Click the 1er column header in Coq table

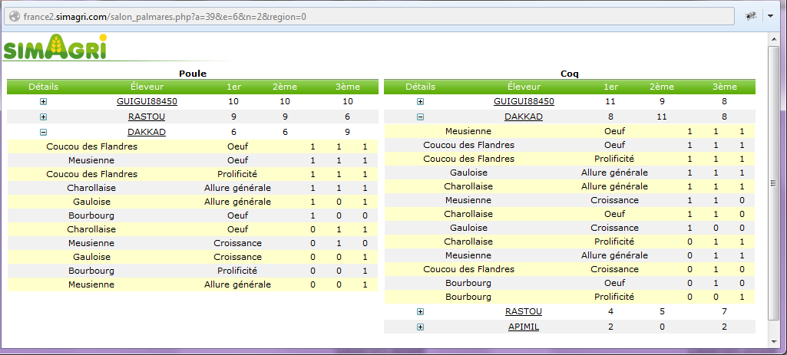(610, 87)
